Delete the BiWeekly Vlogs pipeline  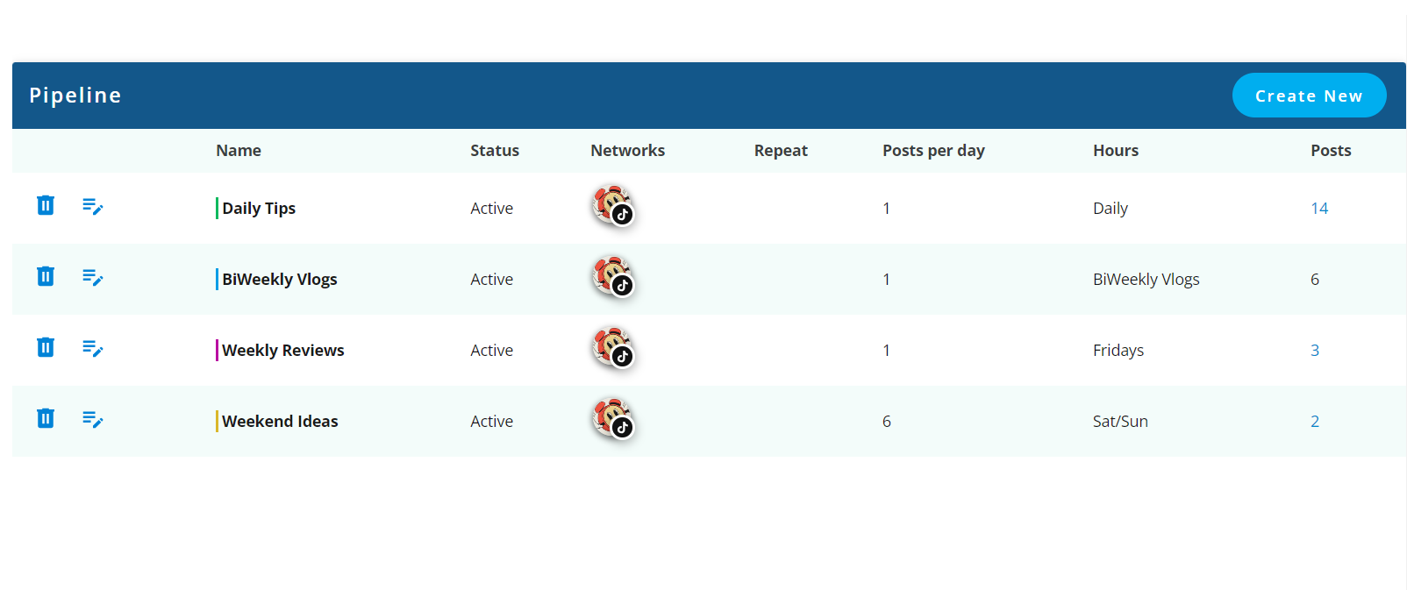tap(46, 276)
